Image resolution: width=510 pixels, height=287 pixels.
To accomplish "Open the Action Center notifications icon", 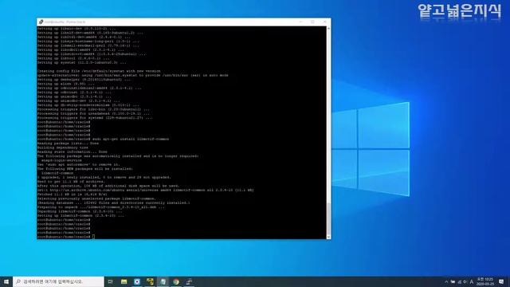I will pos(501,281).
